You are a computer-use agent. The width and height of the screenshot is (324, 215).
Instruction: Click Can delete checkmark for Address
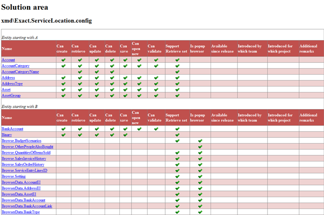112,78
